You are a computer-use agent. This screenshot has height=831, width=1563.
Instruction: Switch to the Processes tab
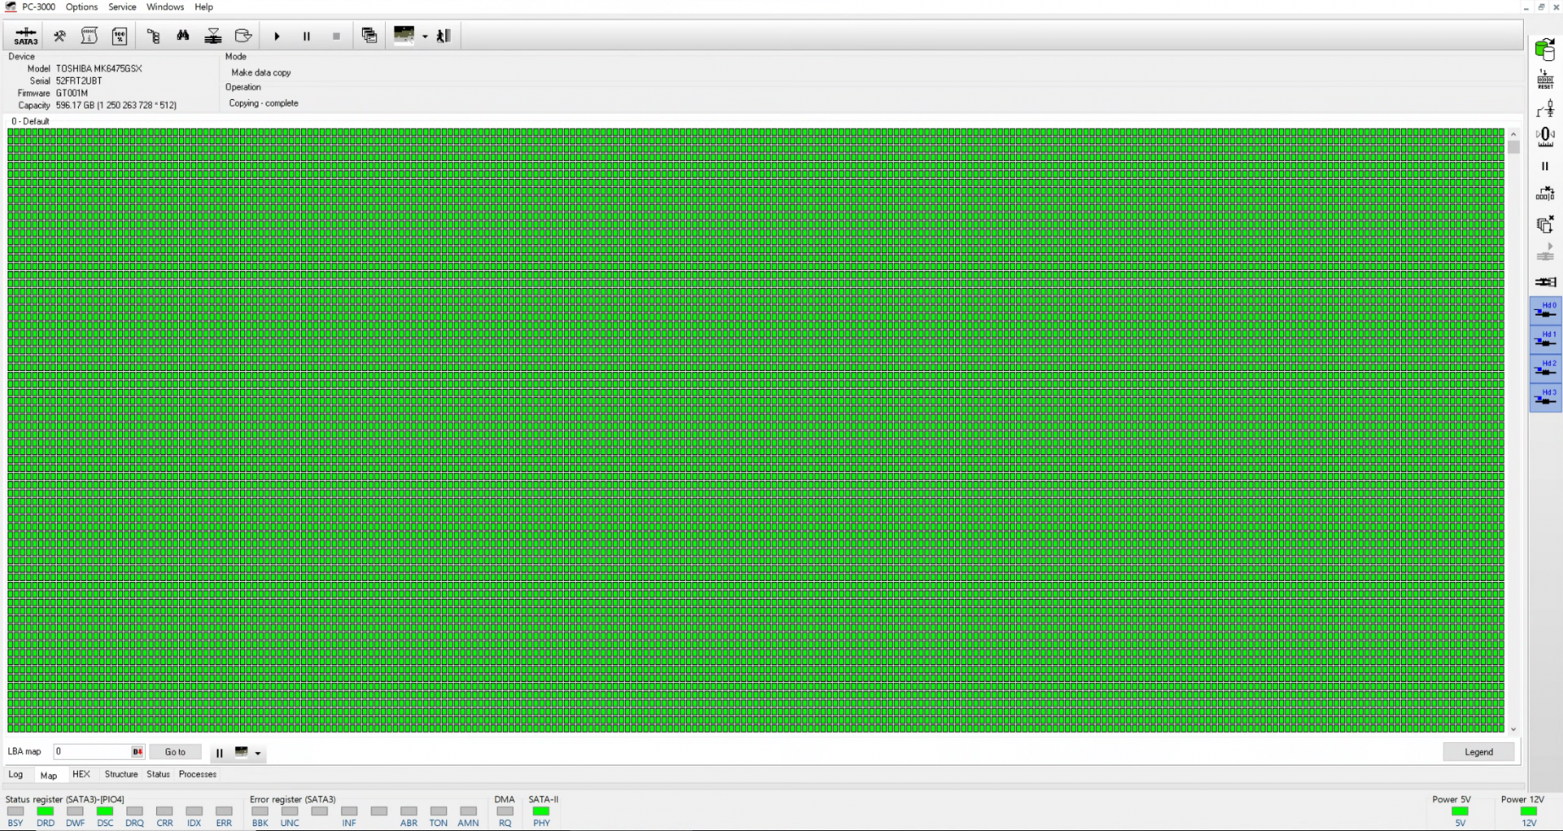click(198, 775)
